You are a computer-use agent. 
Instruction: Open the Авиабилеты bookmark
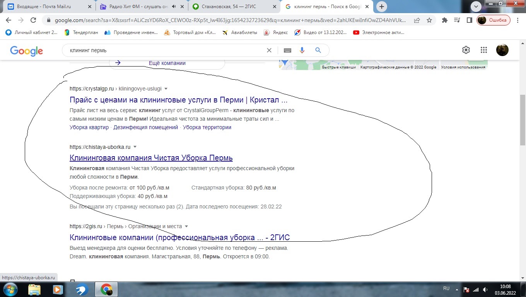239,32
